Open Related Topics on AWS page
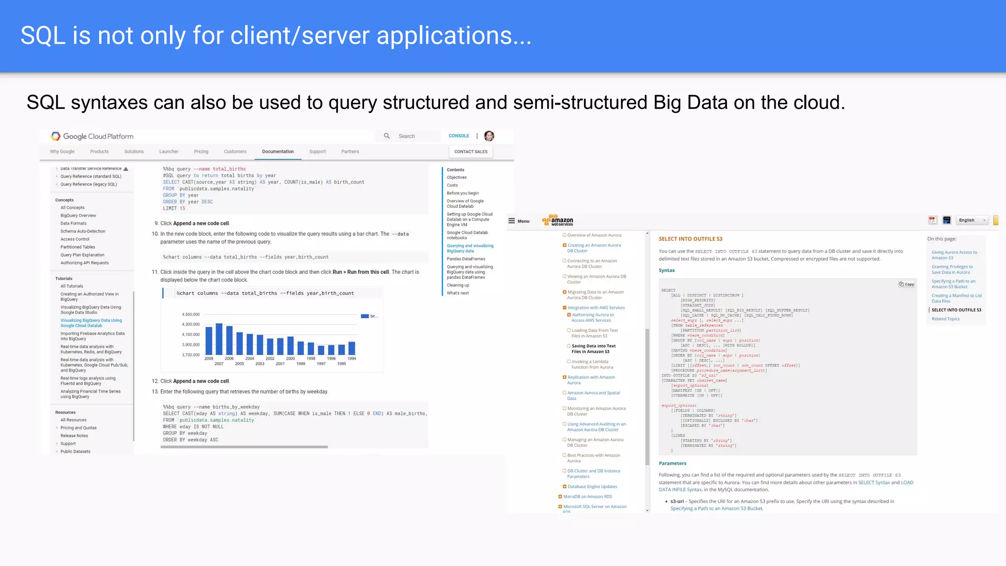1006x566 pixels. [x=946, y=319]
